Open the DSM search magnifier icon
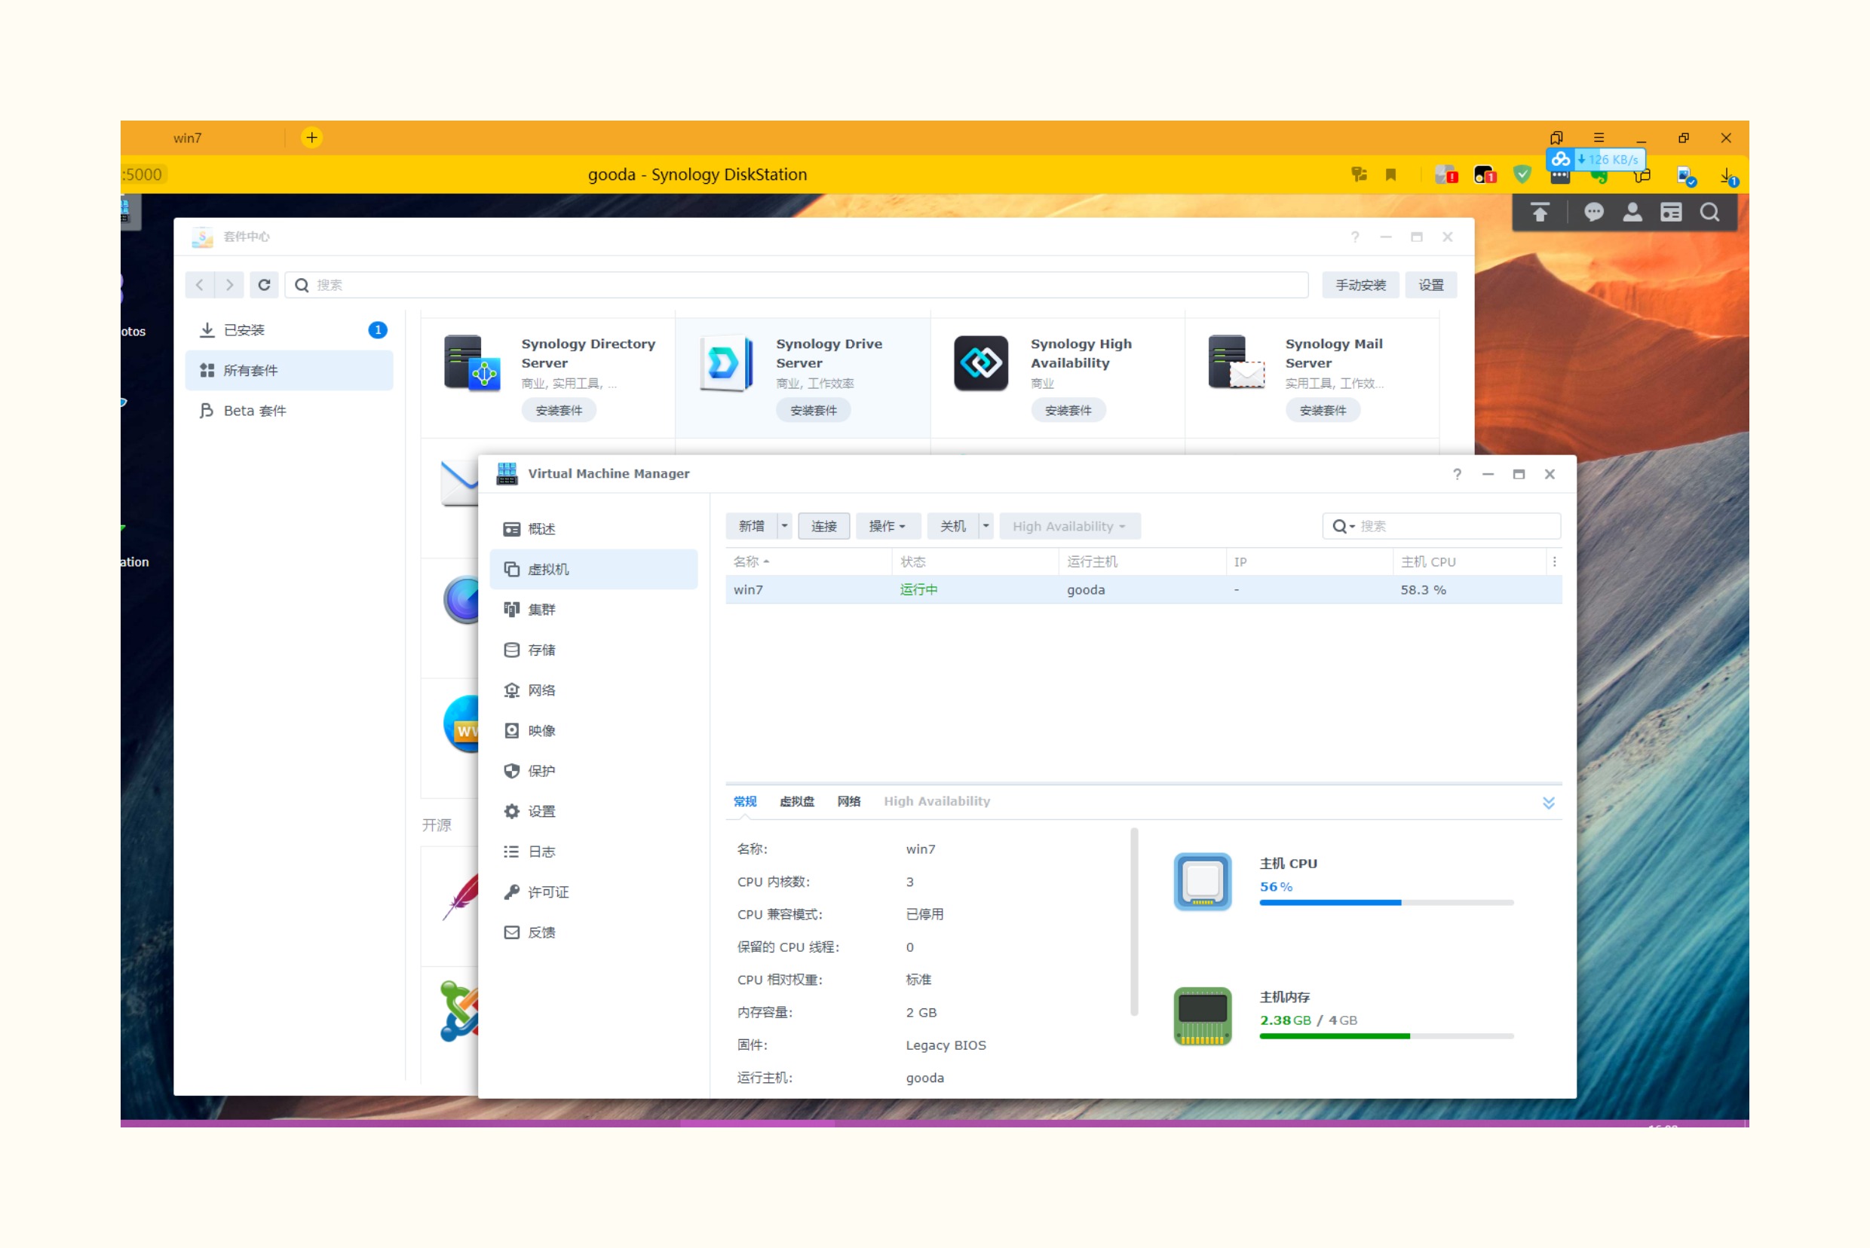Image resolution: width=1870 pixels, height=1248 pixels. [x=1709, y=213]
